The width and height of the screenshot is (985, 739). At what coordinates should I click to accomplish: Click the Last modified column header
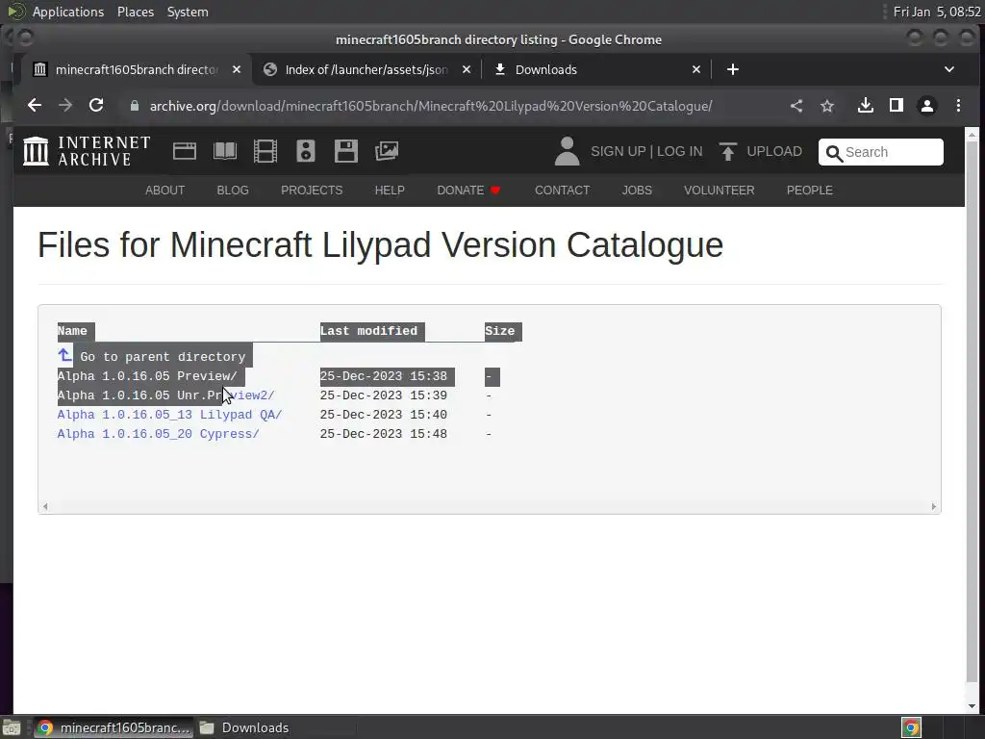pos(368,331)
